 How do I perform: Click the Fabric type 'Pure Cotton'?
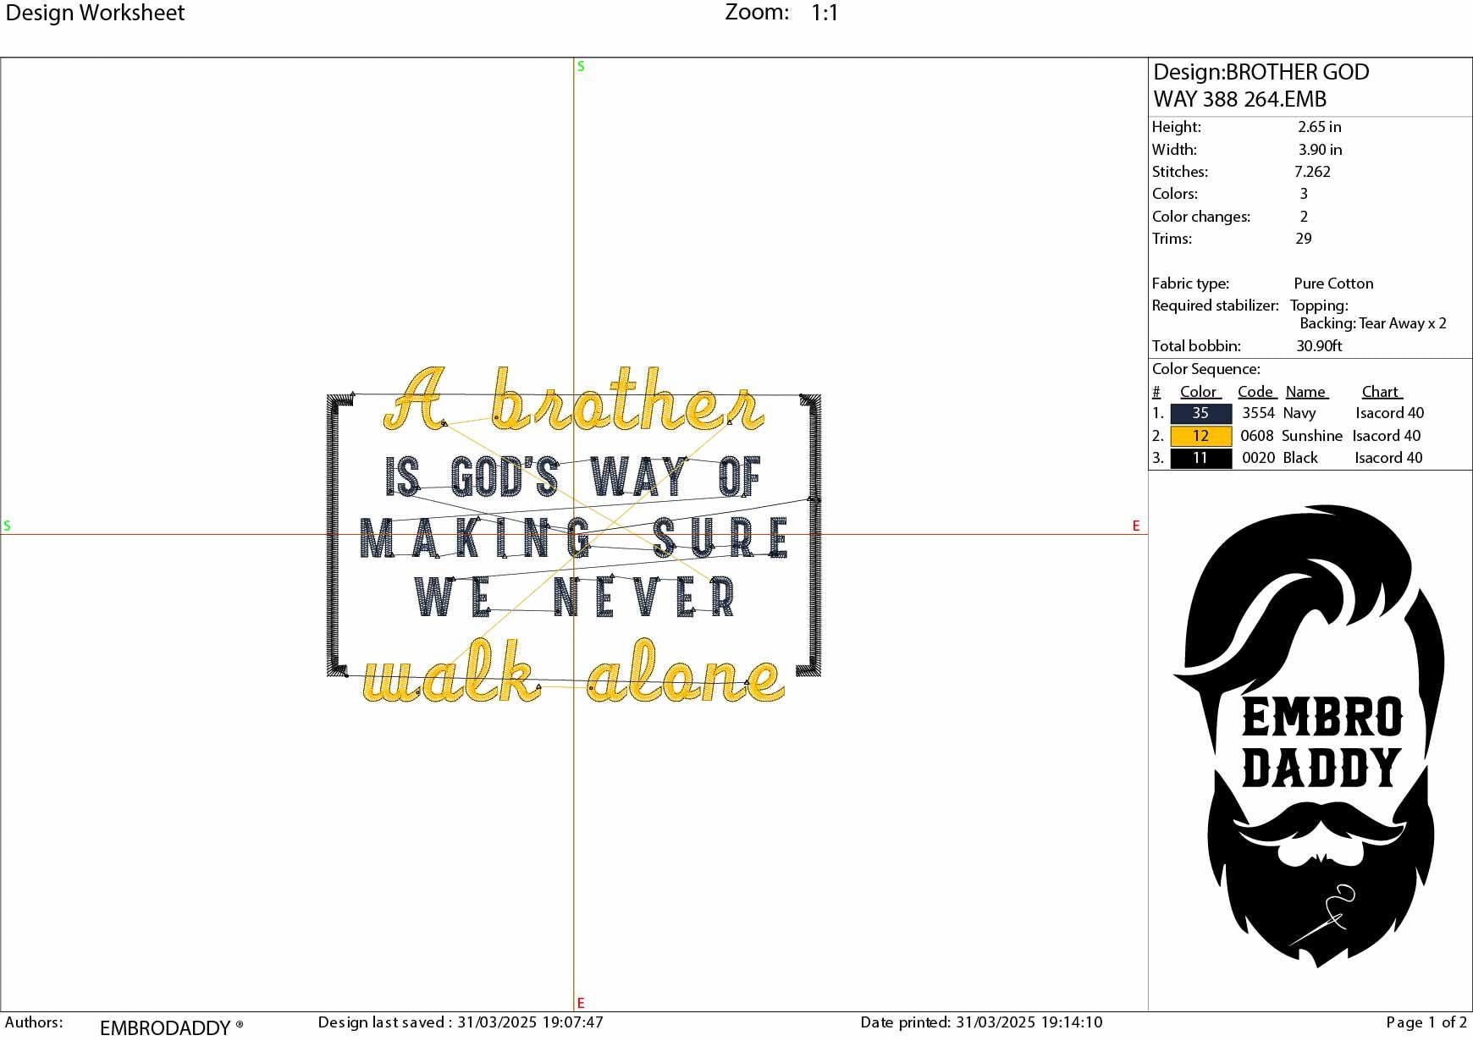pos(1333,284)
